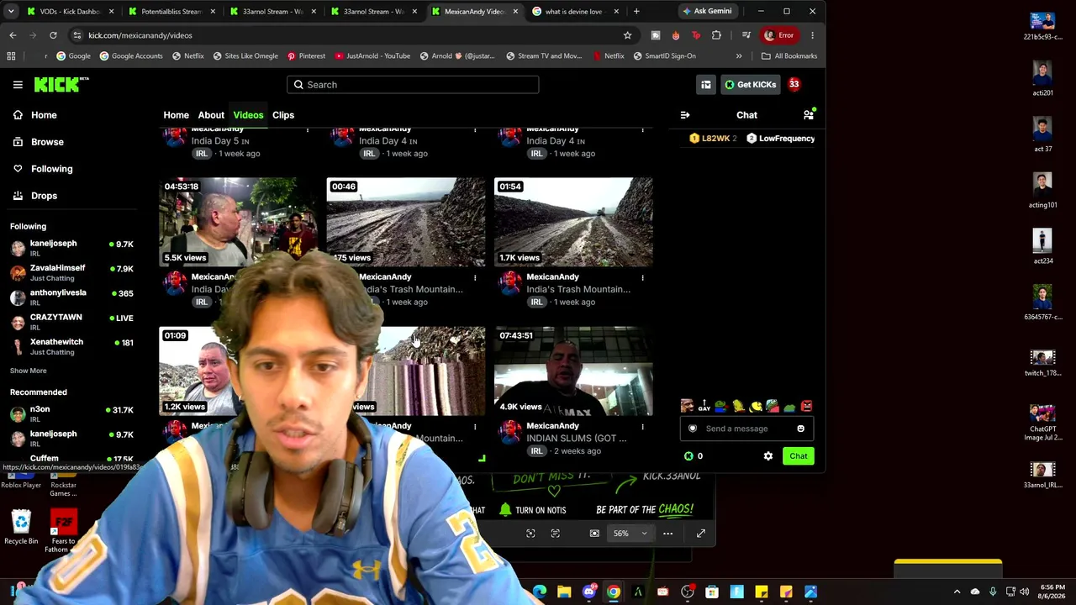Bookmark this page with the star icon
Viewport: 1076px width, 605px height.
tap(627, 35)
